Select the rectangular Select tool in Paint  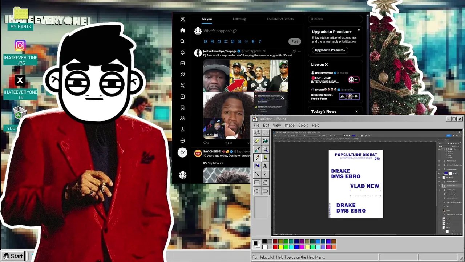pos(265,133)
